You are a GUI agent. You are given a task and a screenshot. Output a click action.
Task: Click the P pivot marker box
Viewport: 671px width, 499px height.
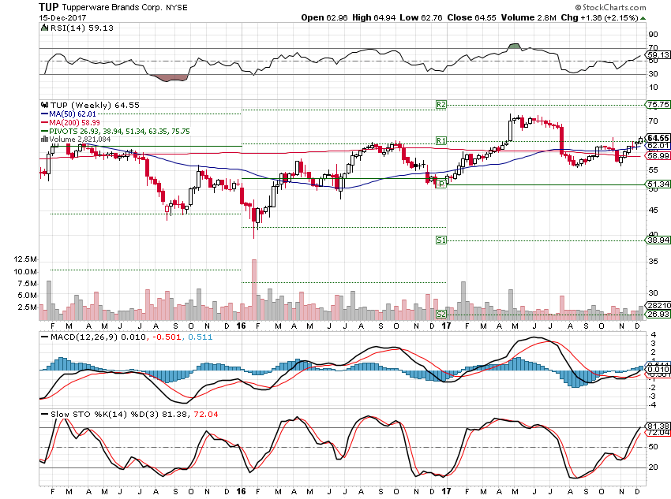(x=440, y=184)
